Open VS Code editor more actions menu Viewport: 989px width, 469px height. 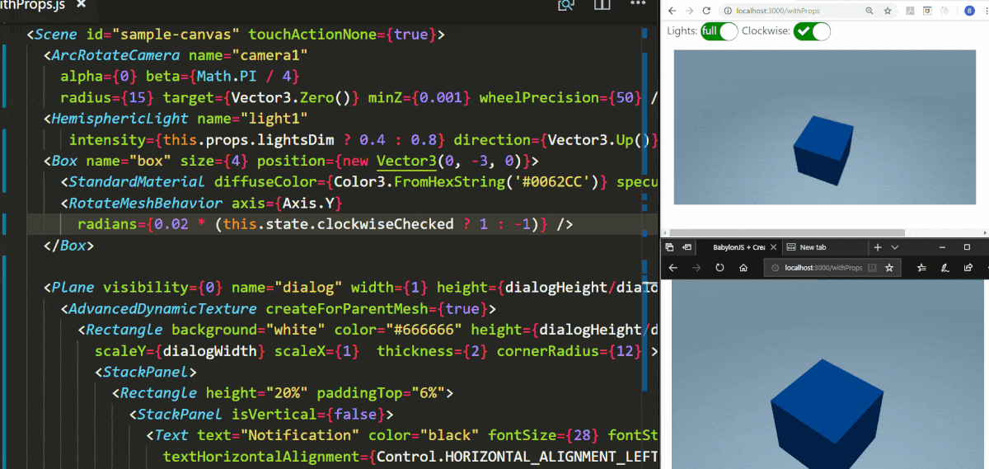639,5
